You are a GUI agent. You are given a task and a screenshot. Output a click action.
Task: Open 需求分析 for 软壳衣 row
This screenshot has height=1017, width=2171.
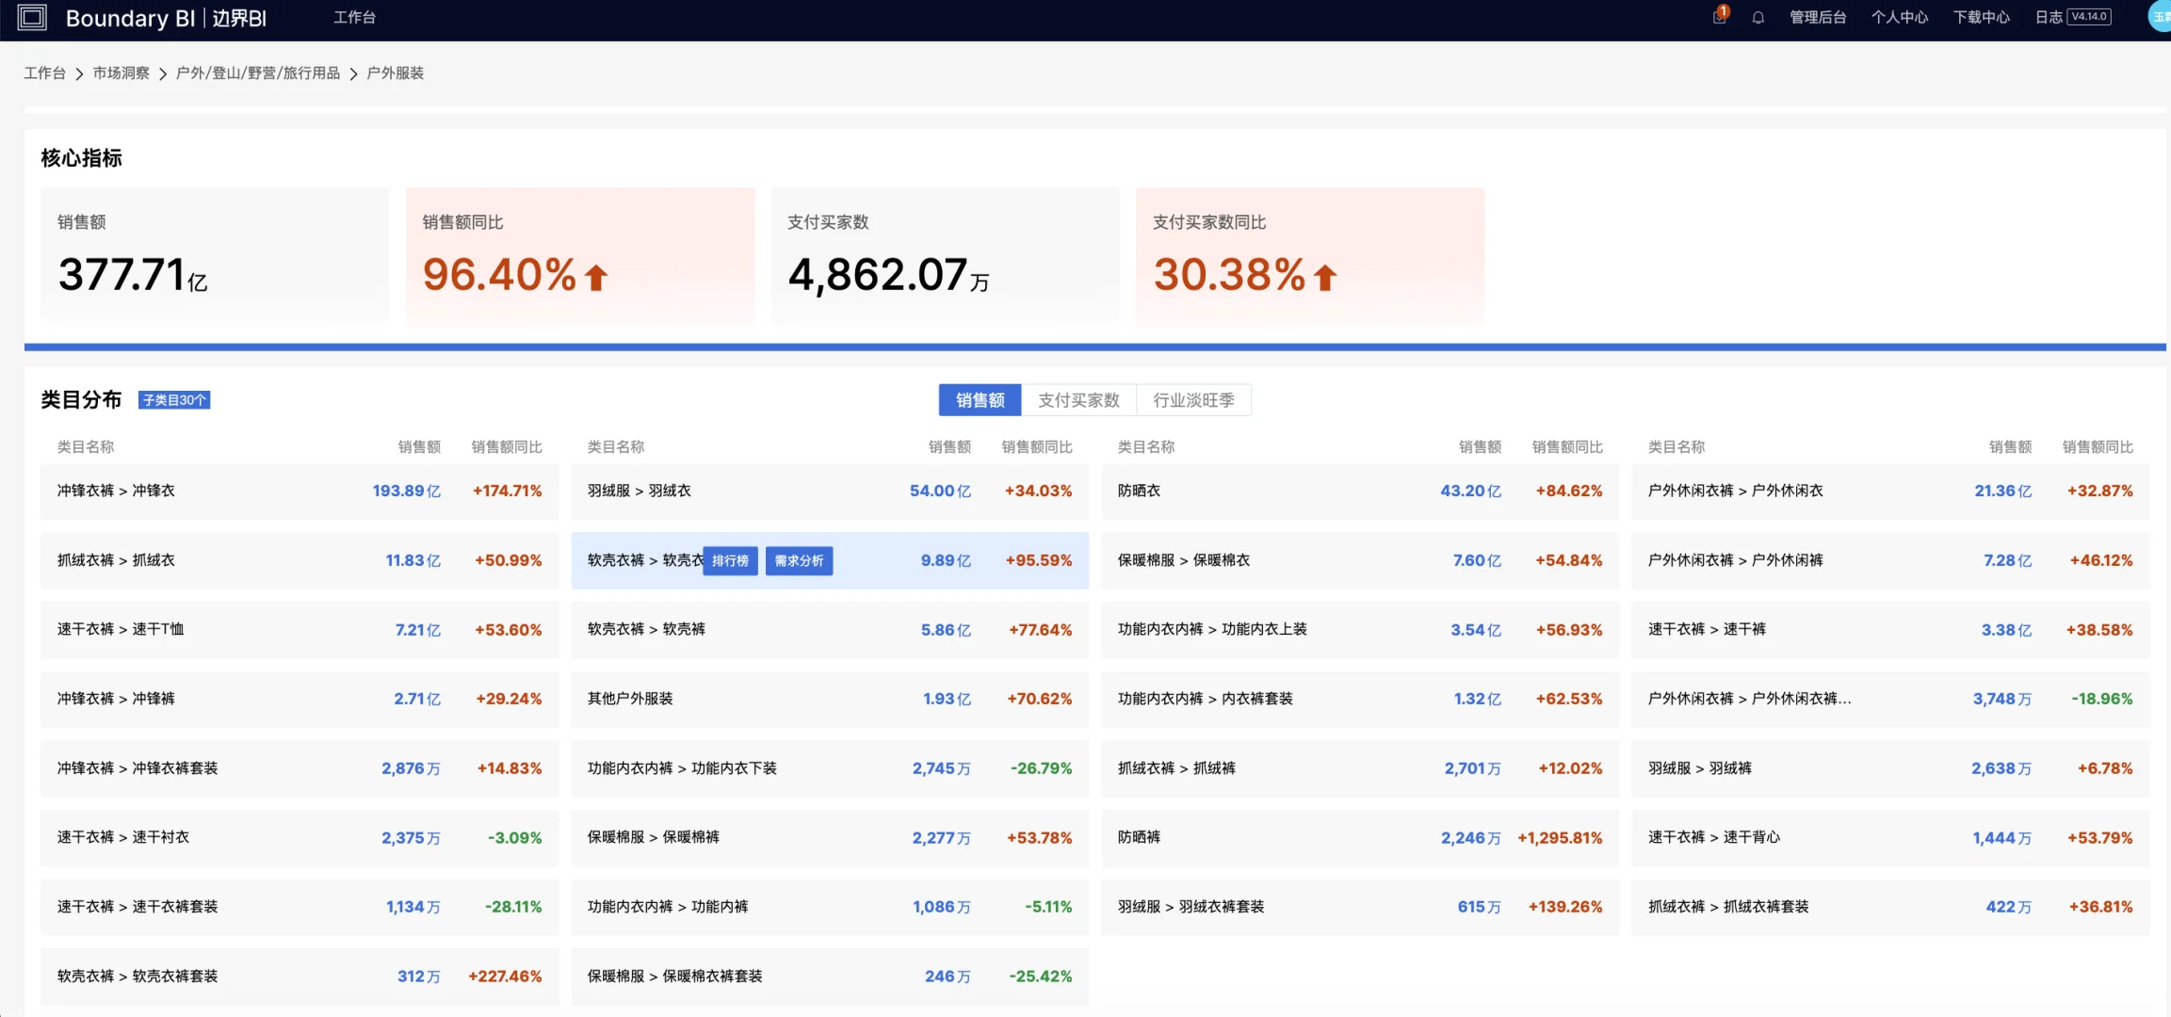pyautogui.click(x=799, y=560)
